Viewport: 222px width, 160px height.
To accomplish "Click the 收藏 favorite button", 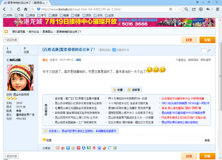I will [x=118, y=90].
